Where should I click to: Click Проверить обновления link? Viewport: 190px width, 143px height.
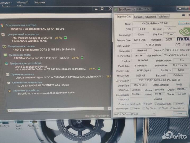click(98, 116)
